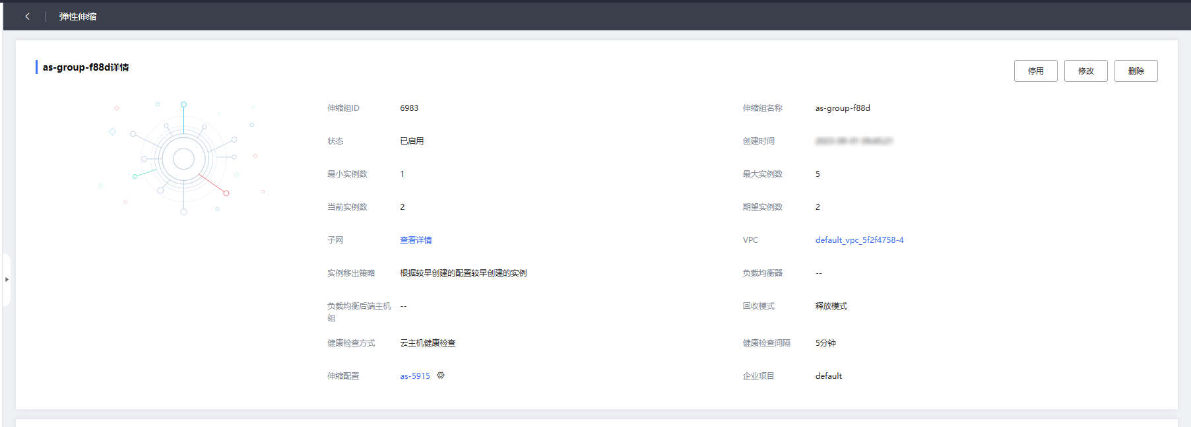Screen dimensions: 1191x427
Task: Click the as-group-f88d详情 heading
Action: click(x=86, y=67)
